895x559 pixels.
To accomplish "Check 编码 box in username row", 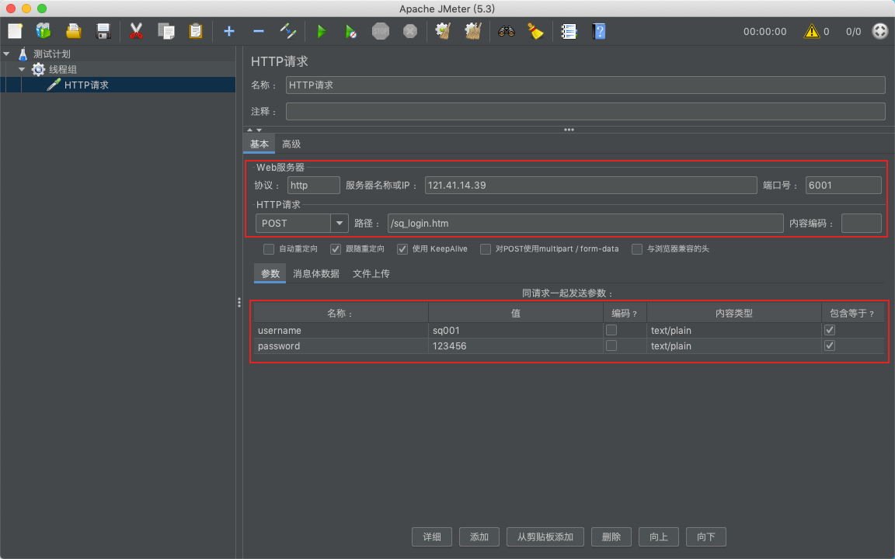I will tap(611, 330).
